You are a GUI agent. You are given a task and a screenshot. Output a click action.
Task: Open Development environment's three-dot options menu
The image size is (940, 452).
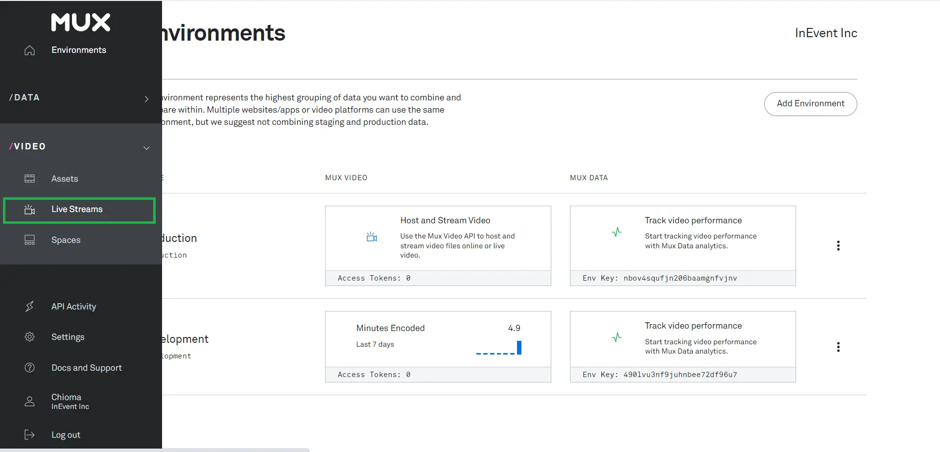(838, 347)
